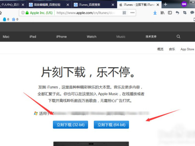
Task: Close the 个人中心 tab
Action: tap(23, 5)
